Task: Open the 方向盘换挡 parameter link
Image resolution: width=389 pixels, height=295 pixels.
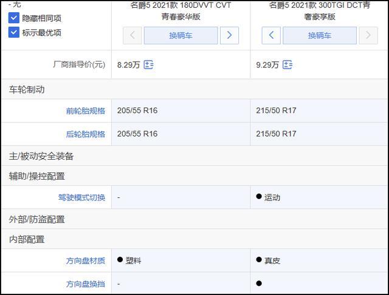Action: pos(86,284)
